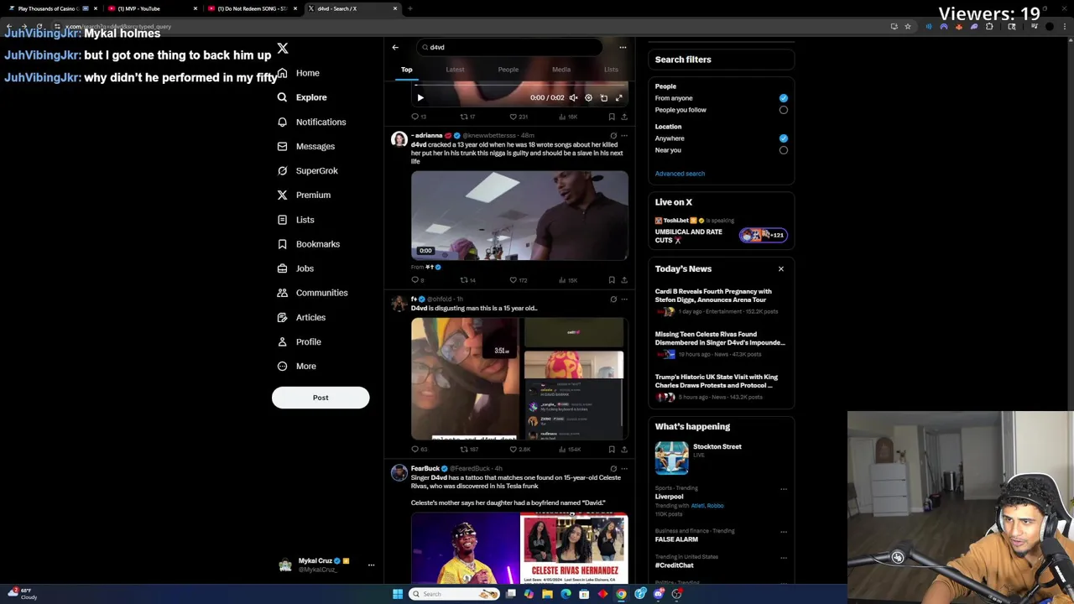This screenshot has height=604, width=1074.
Task: Open Profile in the X sidebar
Action: click(300, 341)
